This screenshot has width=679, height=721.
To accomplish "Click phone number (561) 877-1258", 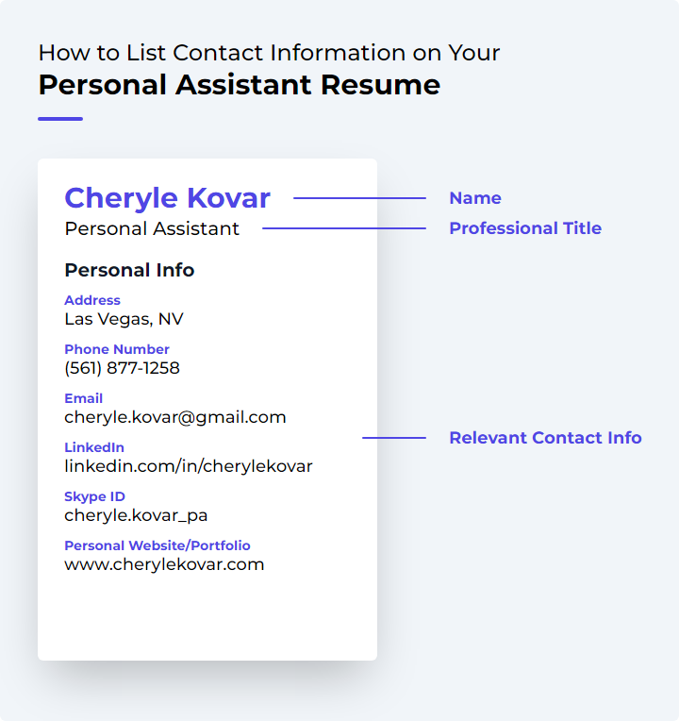I will point(123,368).
